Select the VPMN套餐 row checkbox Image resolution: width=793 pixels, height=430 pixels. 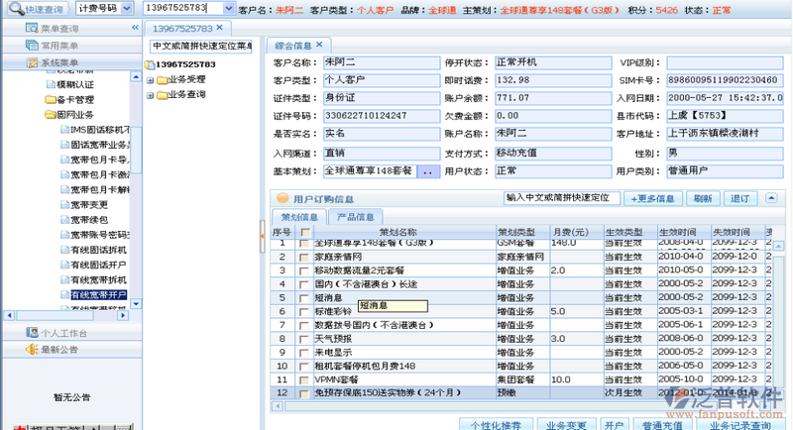pyautogui.click(x=304, y=379)
